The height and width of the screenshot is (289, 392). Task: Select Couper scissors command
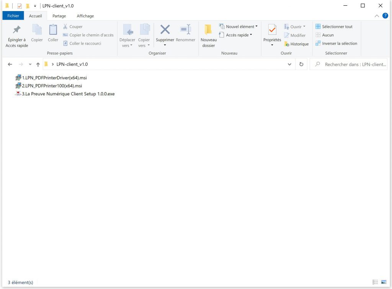point(73,26)
